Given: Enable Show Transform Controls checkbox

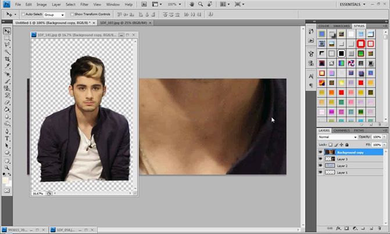Looking at the screenshot, I should [x=72, y=15].
